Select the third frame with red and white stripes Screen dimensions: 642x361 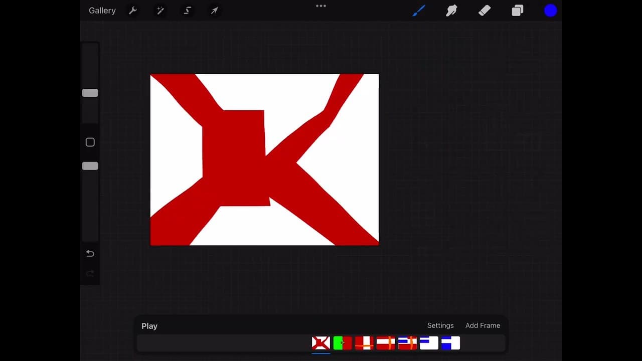click(x=364, y=343)
